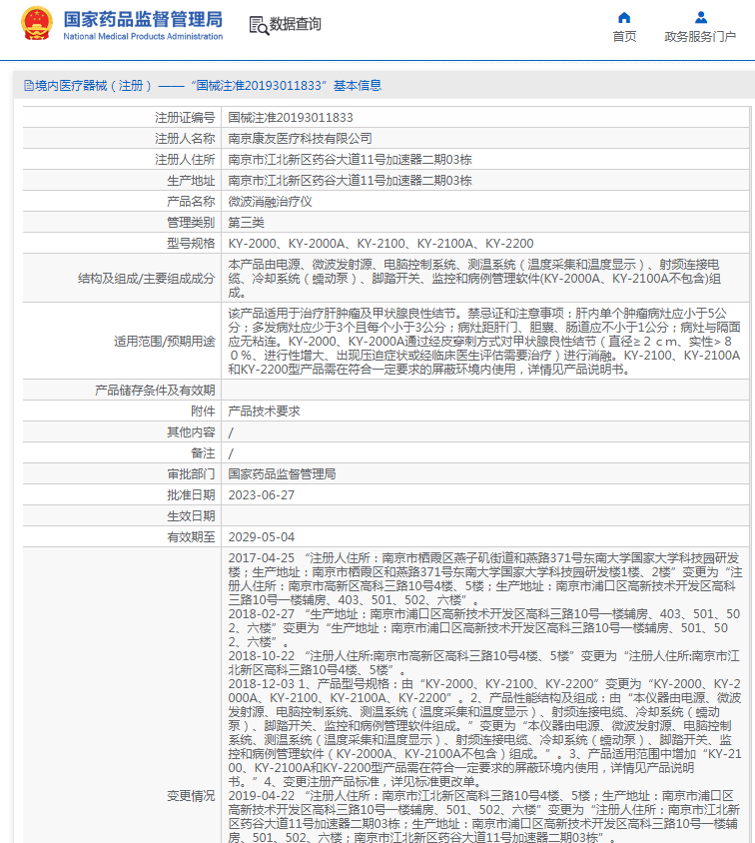The image size is (755, 843).
Task: Click the 型号规格 row label
Action: pos(191,243)
